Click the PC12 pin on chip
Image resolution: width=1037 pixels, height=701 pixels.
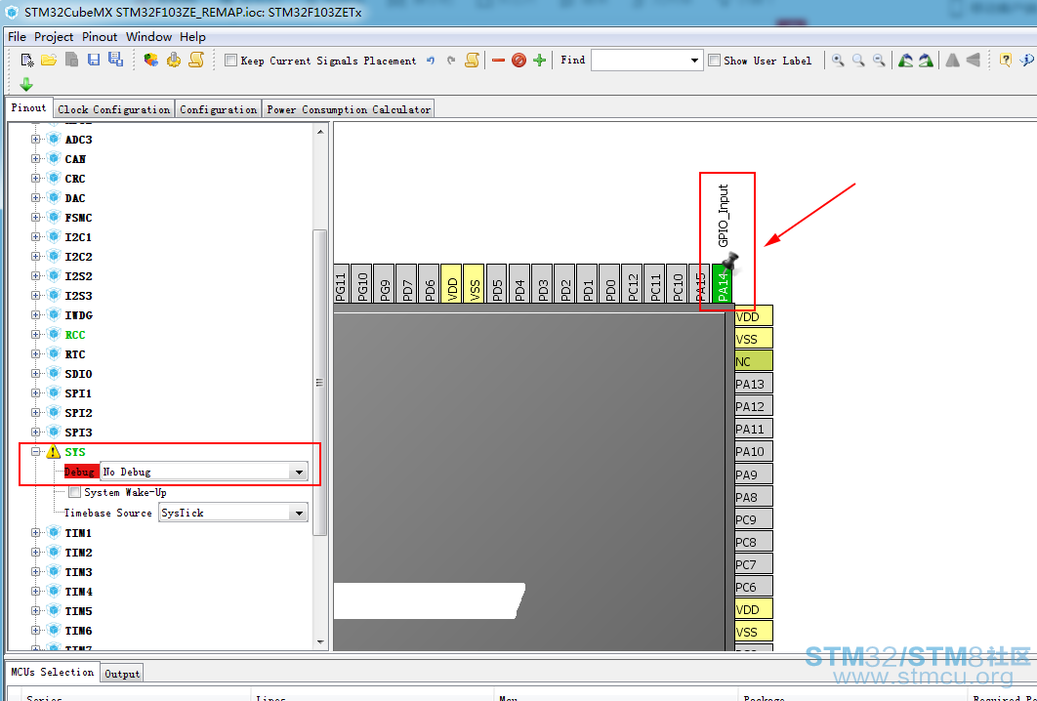tap(632, 284)
